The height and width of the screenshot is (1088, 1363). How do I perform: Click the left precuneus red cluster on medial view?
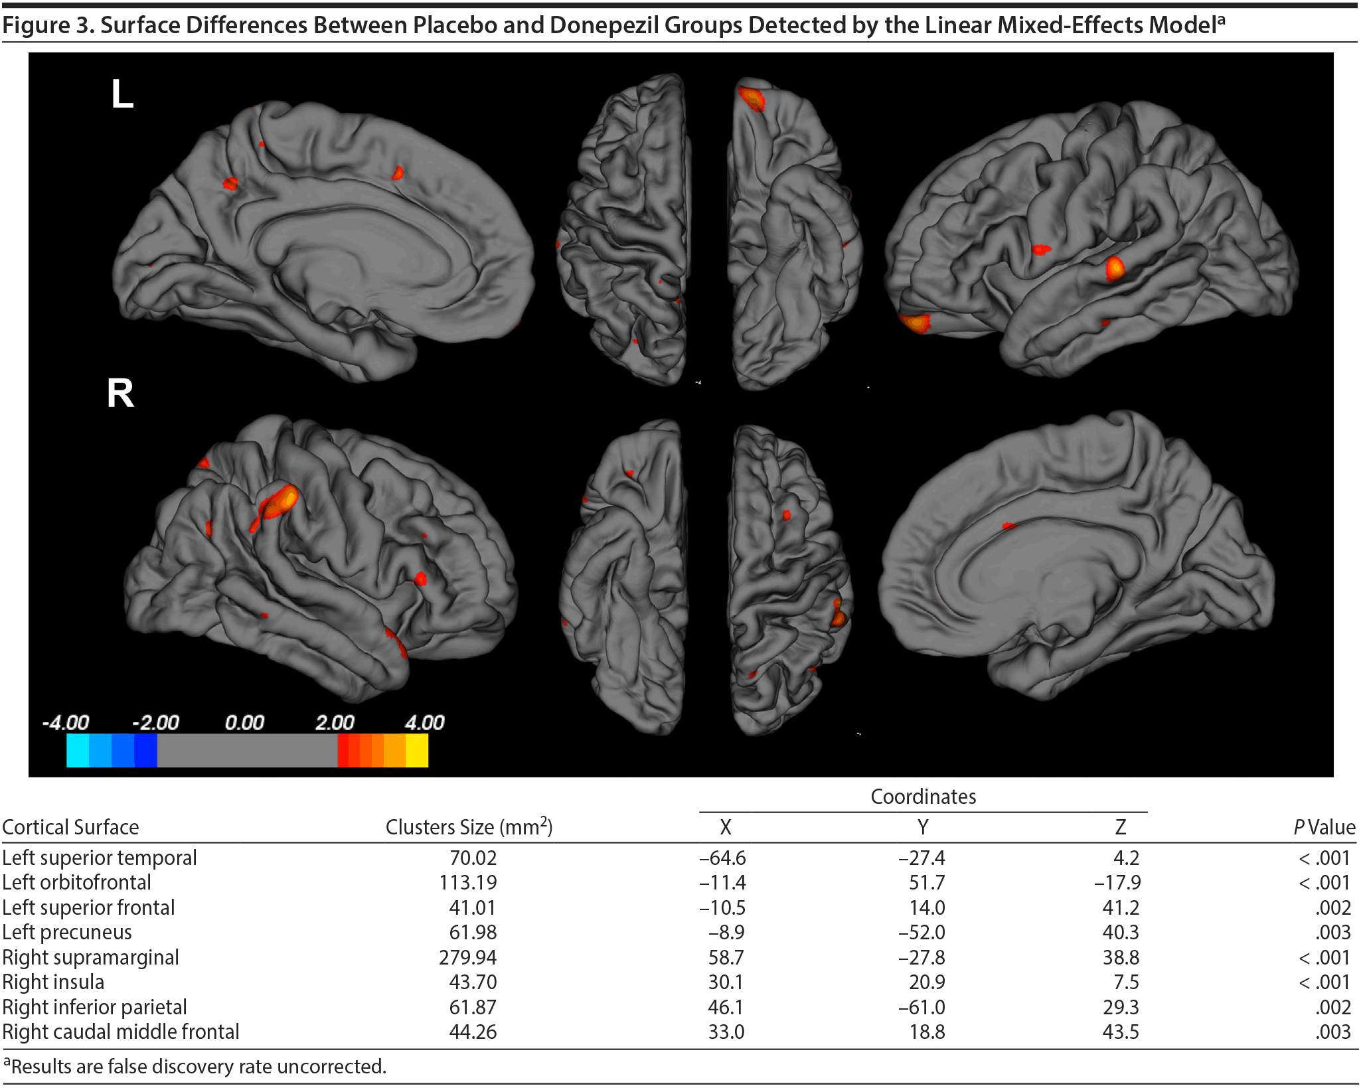230,184
